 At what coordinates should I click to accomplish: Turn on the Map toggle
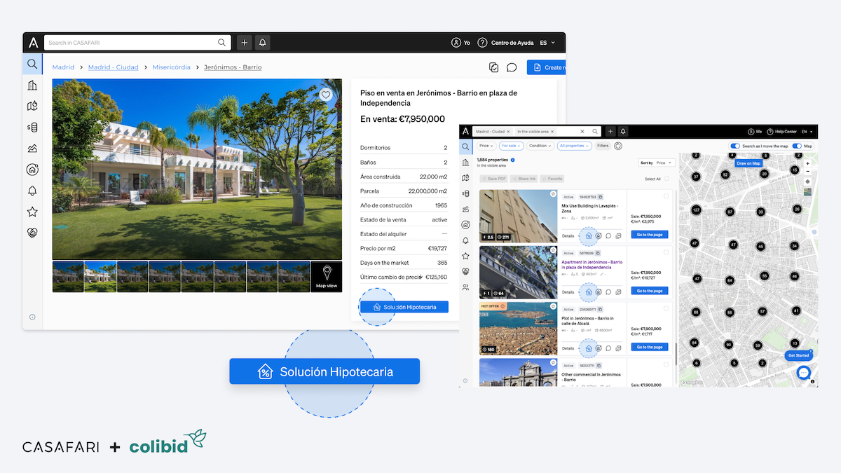(x=796, y=146)
